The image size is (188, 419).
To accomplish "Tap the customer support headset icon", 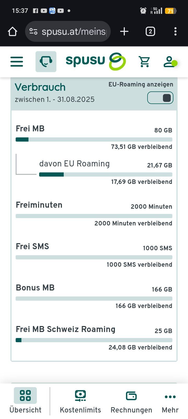I will 46,62.
